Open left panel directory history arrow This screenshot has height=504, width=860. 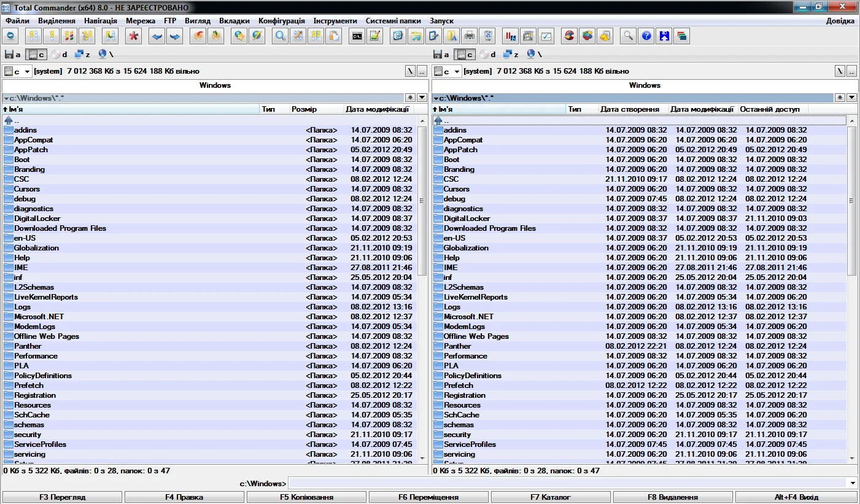(422, 98)
